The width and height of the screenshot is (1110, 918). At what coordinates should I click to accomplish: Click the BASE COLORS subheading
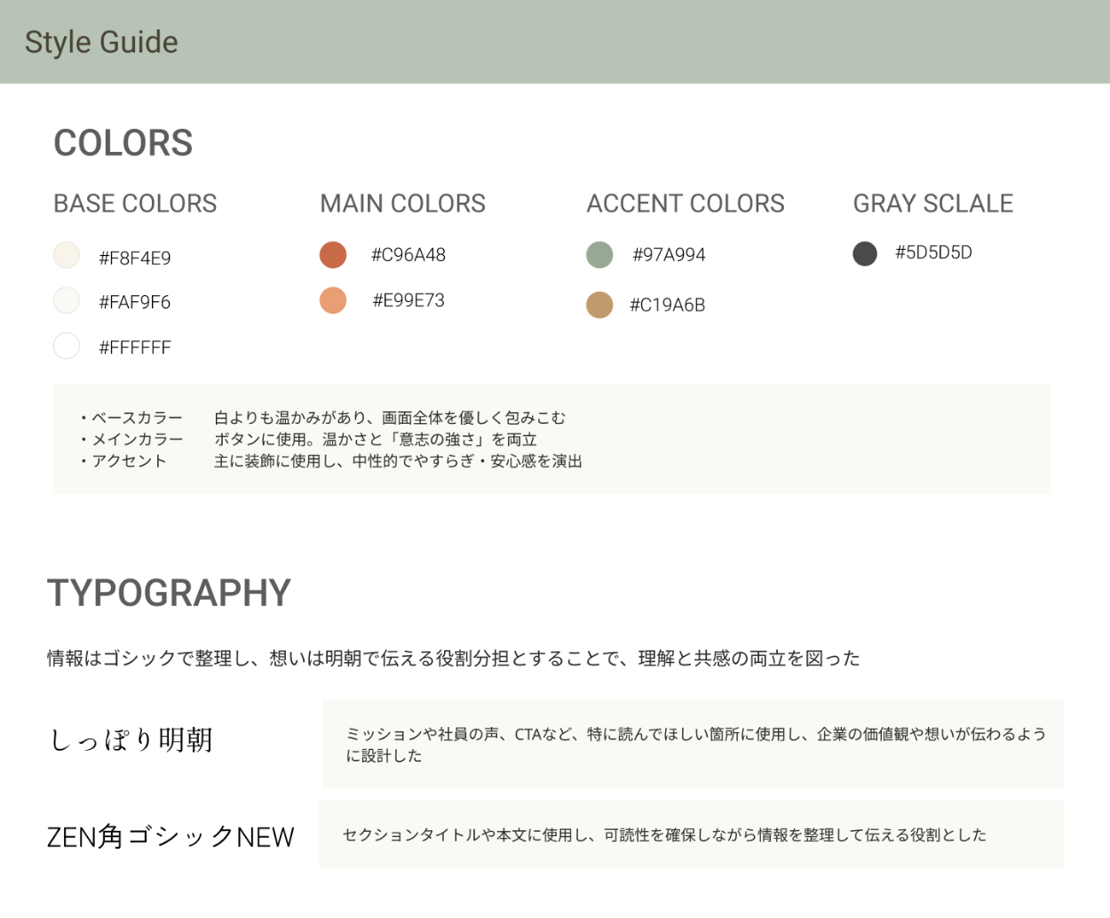click(135, 204)
